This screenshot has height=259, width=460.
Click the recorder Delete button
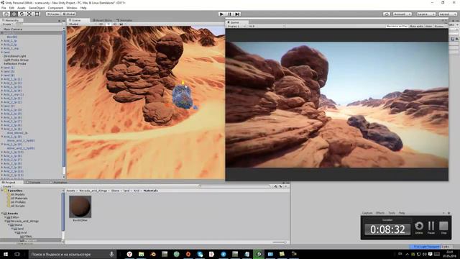(x=419, y=228)
